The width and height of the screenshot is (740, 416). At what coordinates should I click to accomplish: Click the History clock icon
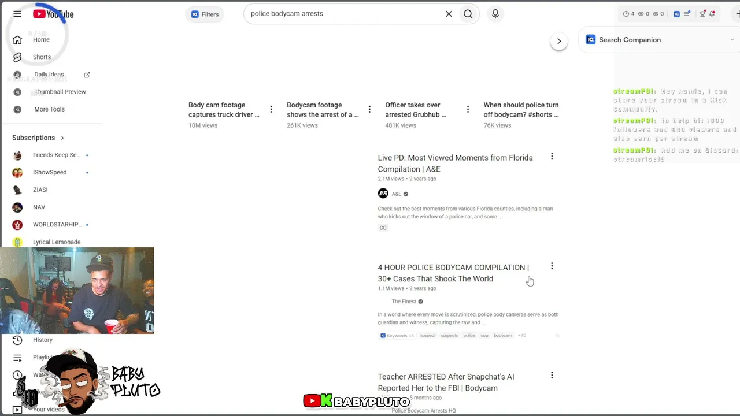point(17,340)
